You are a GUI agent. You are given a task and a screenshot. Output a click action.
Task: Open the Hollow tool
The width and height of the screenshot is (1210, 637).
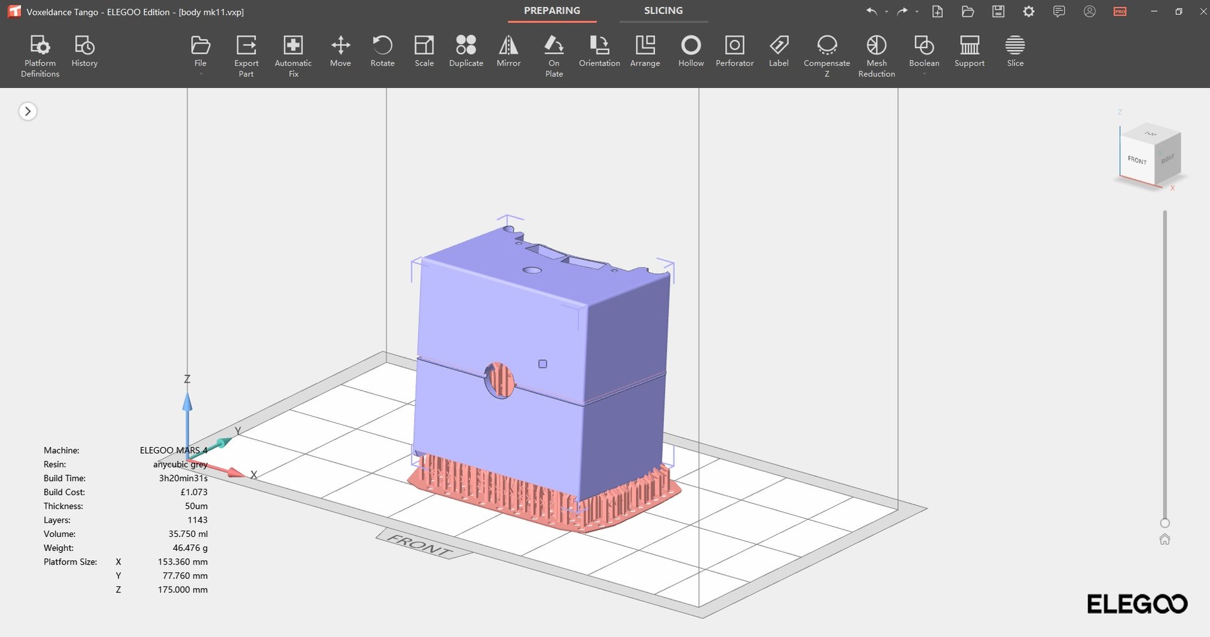coord(691,51)
